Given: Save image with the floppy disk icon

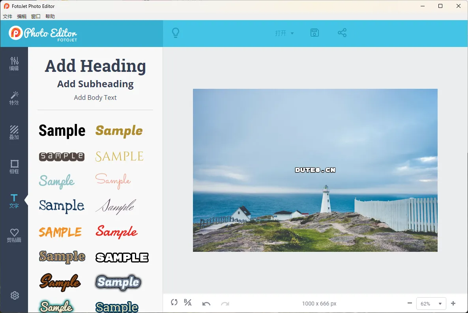Looking at the screenshot, I should click(x=314, y=33).
